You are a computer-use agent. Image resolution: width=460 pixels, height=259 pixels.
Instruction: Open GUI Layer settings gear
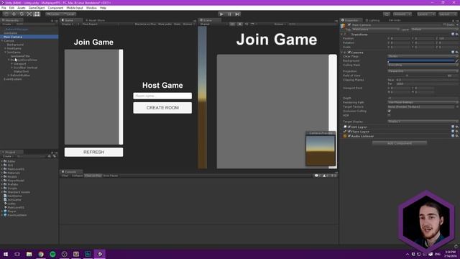tap(457, 127)
